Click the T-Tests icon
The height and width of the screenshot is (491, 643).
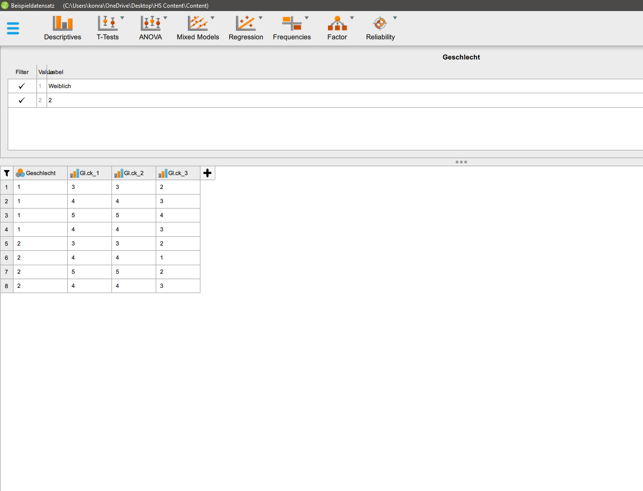pos(107,24)
